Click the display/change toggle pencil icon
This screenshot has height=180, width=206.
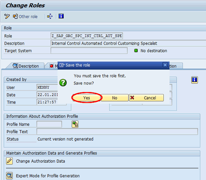pyautogui.click(x=7, y=16)
